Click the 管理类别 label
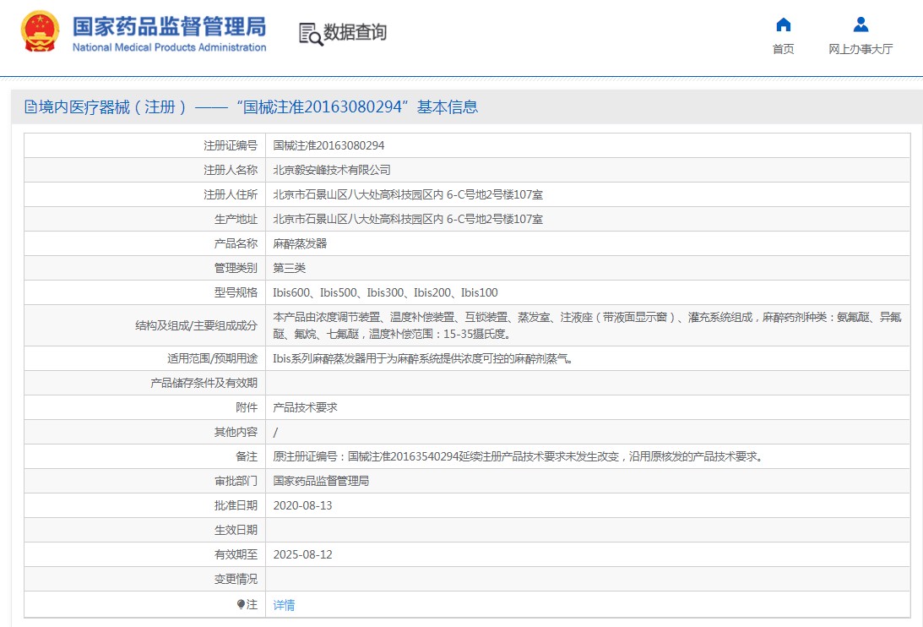The width and height of the screenshot is (923, 627). point(236,268)
